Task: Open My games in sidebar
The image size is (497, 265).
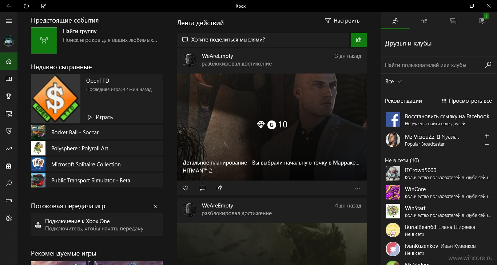Action: point(9,79)
